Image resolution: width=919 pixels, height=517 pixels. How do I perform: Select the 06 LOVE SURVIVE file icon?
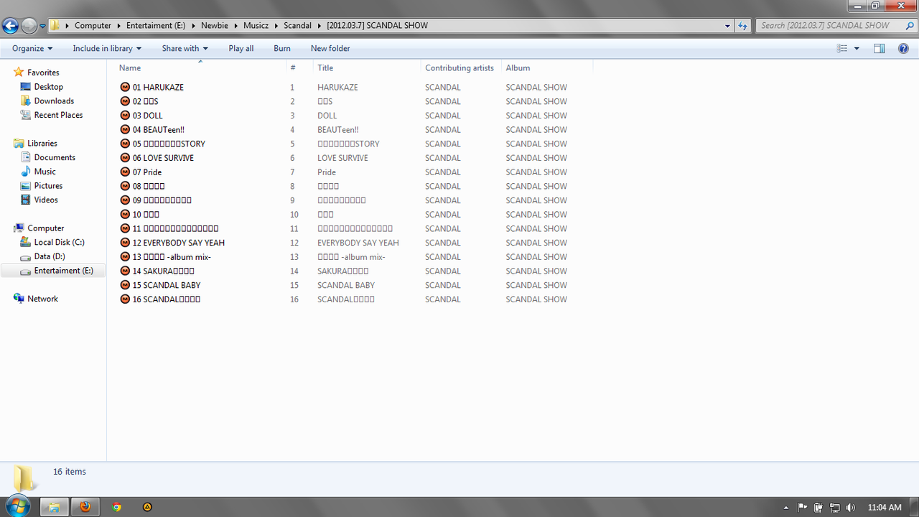pos(125,158)
